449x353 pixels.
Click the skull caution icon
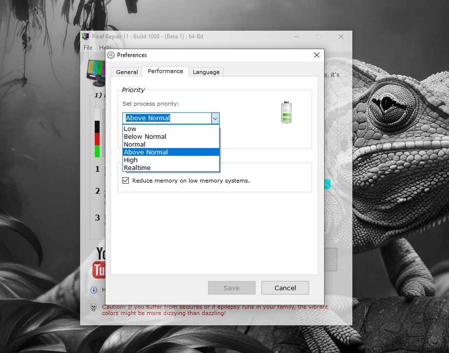click(94, 307)
